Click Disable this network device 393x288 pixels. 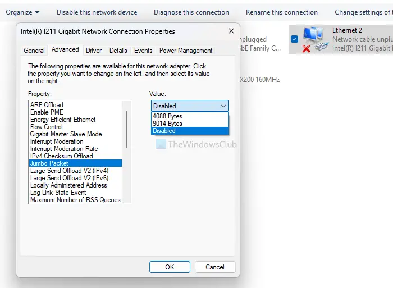[97, 12]
